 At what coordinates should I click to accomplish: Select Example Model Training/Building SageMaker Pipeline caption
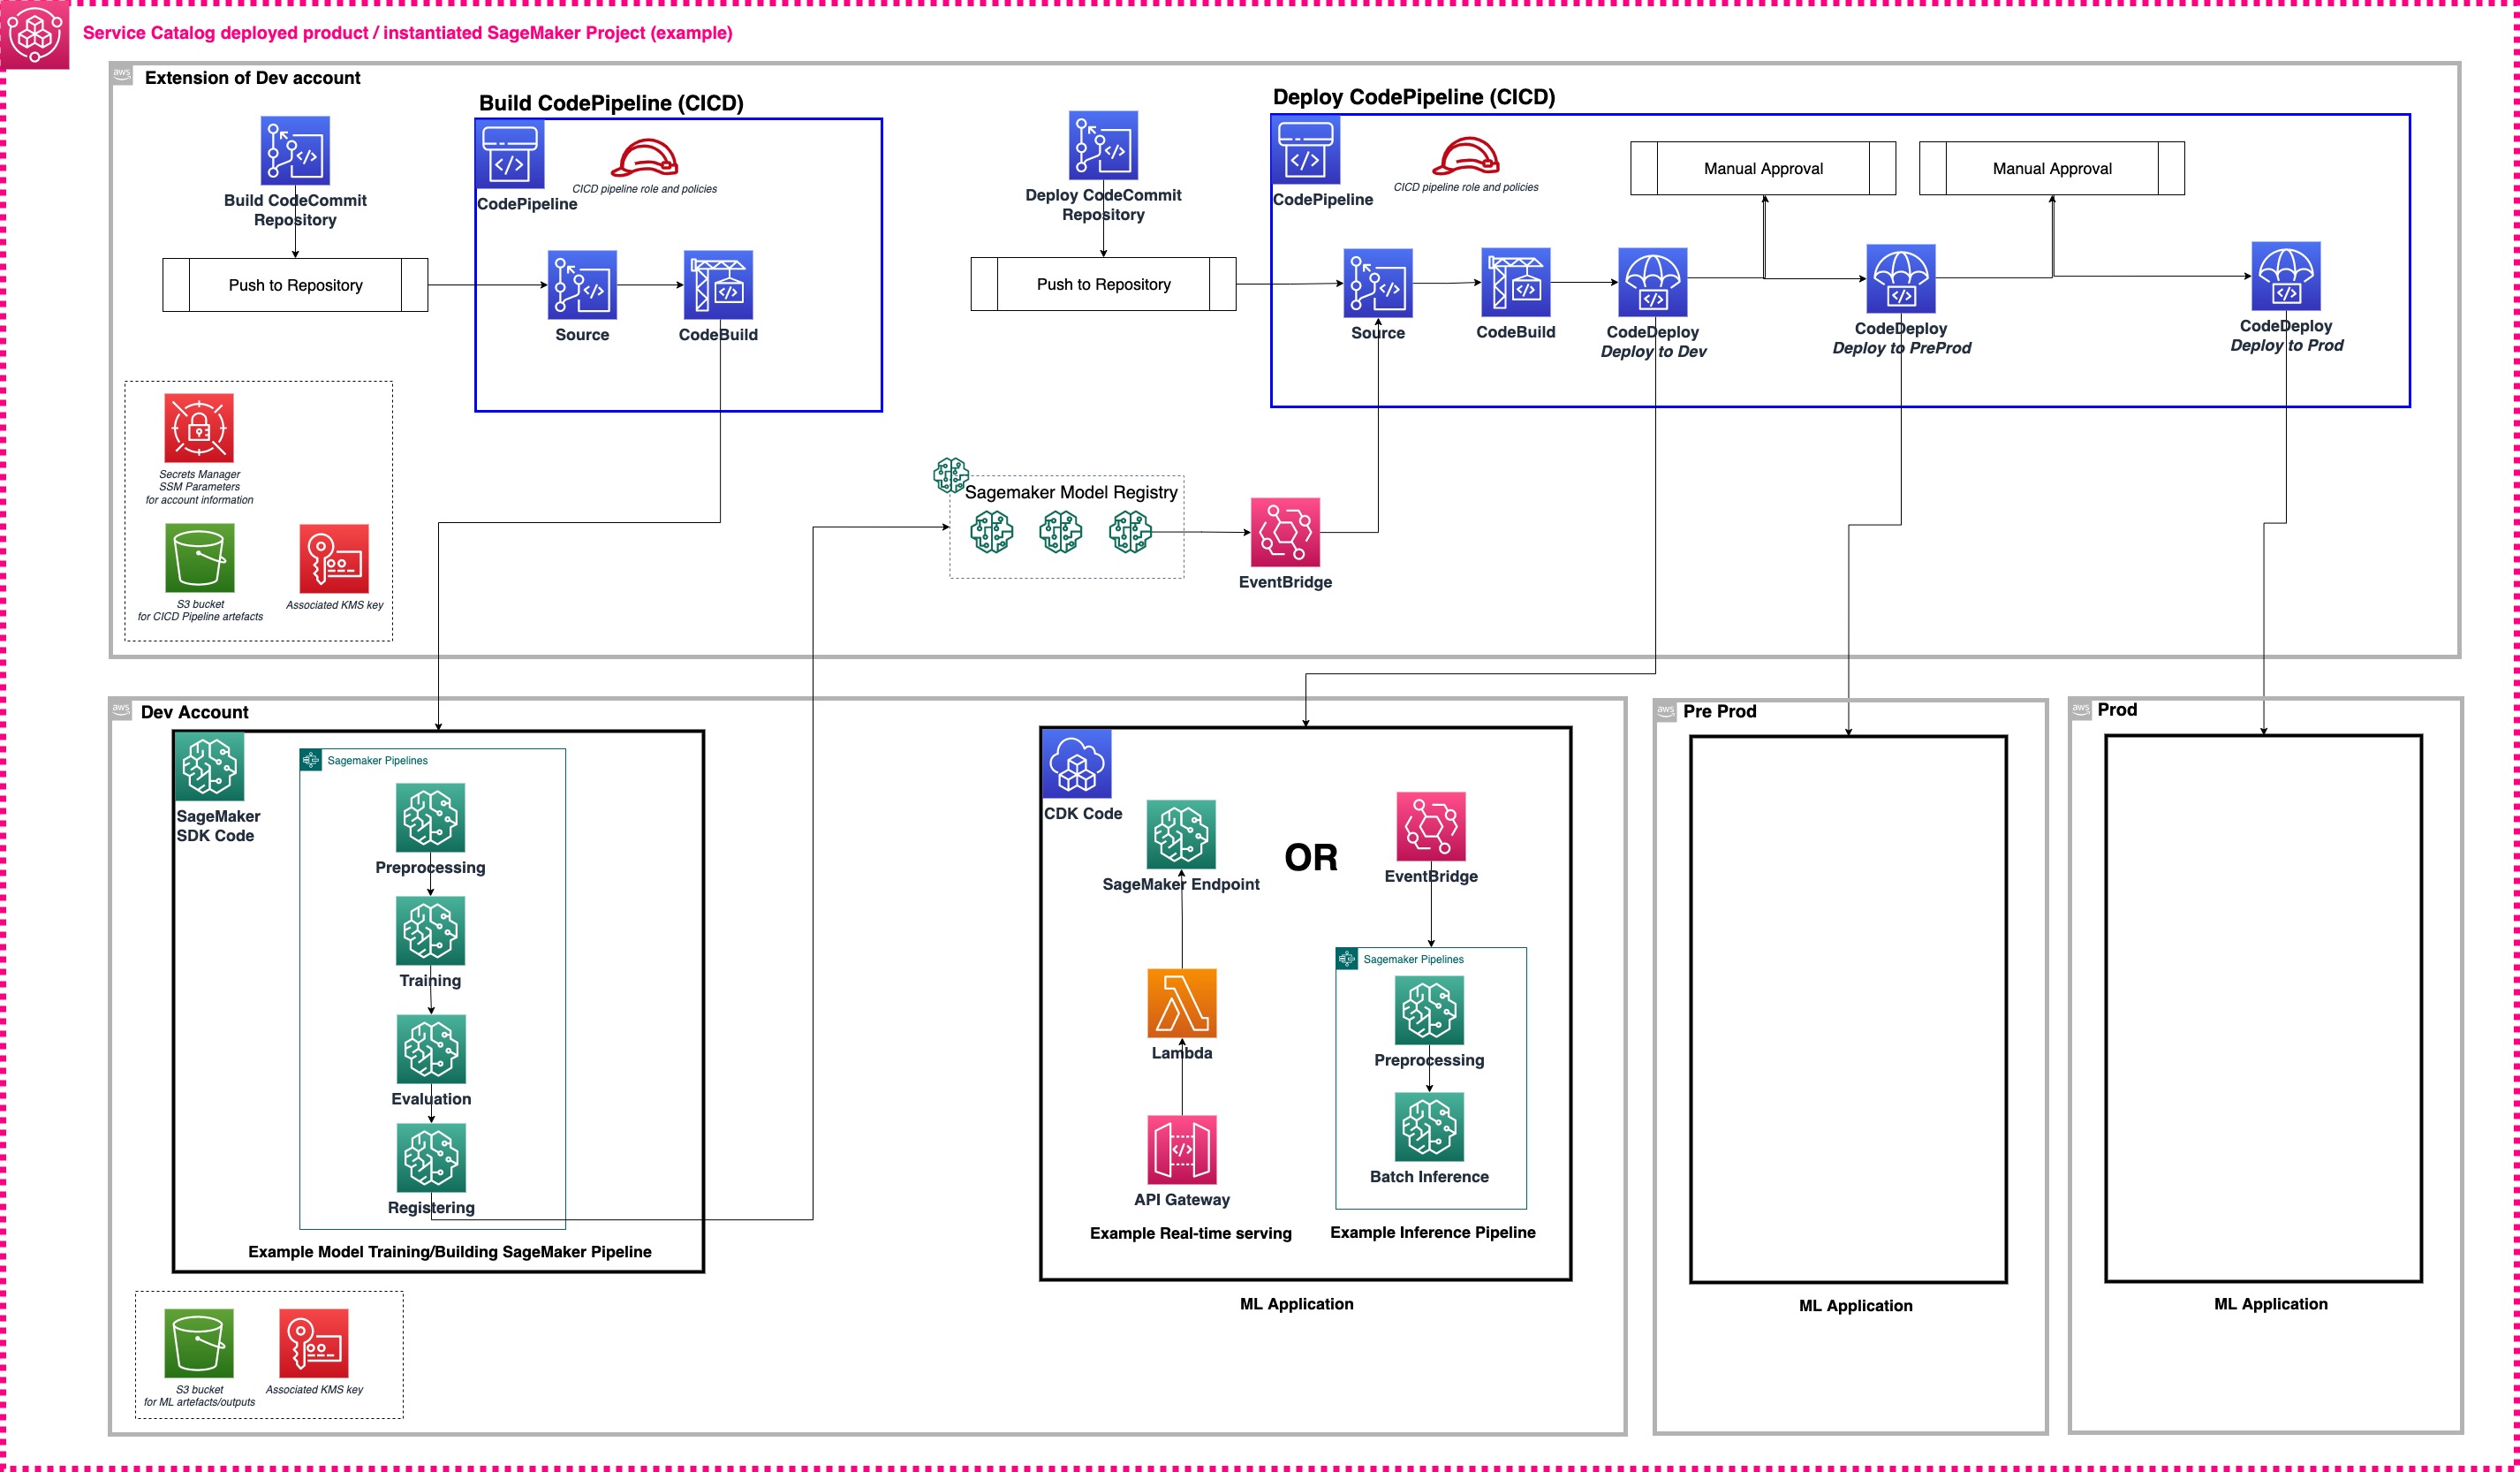tap(449, 1251)
